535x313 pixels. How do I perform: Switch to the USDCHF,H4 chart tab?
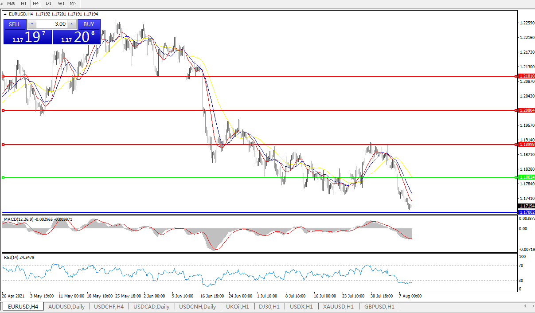(109, 306)
